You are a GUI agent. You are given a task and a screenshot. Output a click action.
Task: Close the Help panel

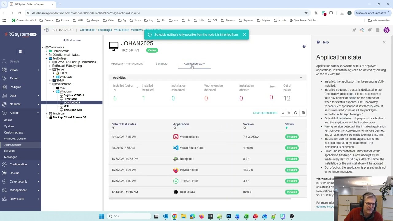point(384,42)
